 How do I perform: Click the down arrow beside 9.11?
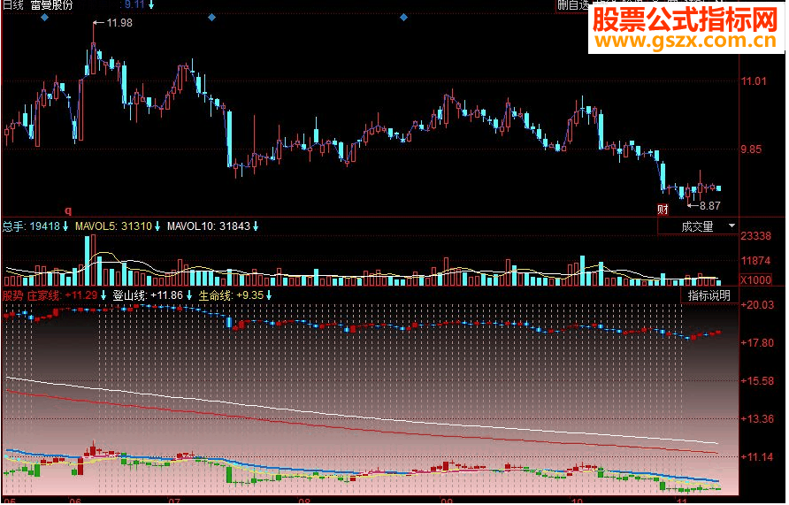[151, 5]
